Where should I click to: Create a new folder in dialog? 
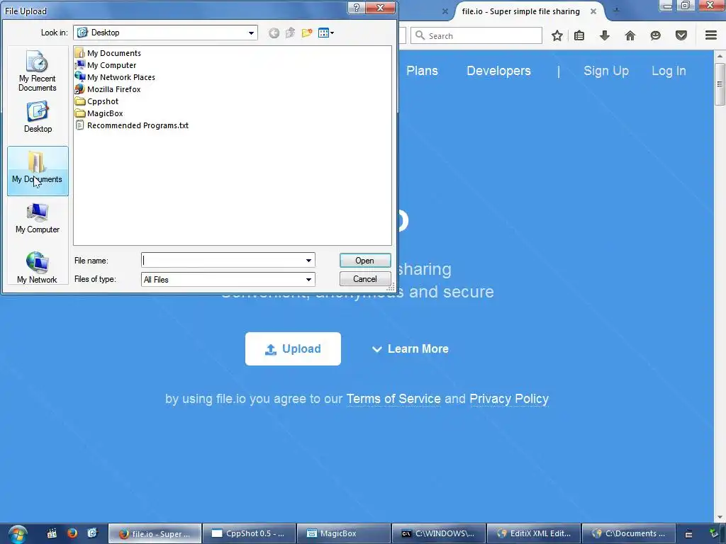click(x=306, y=33)
